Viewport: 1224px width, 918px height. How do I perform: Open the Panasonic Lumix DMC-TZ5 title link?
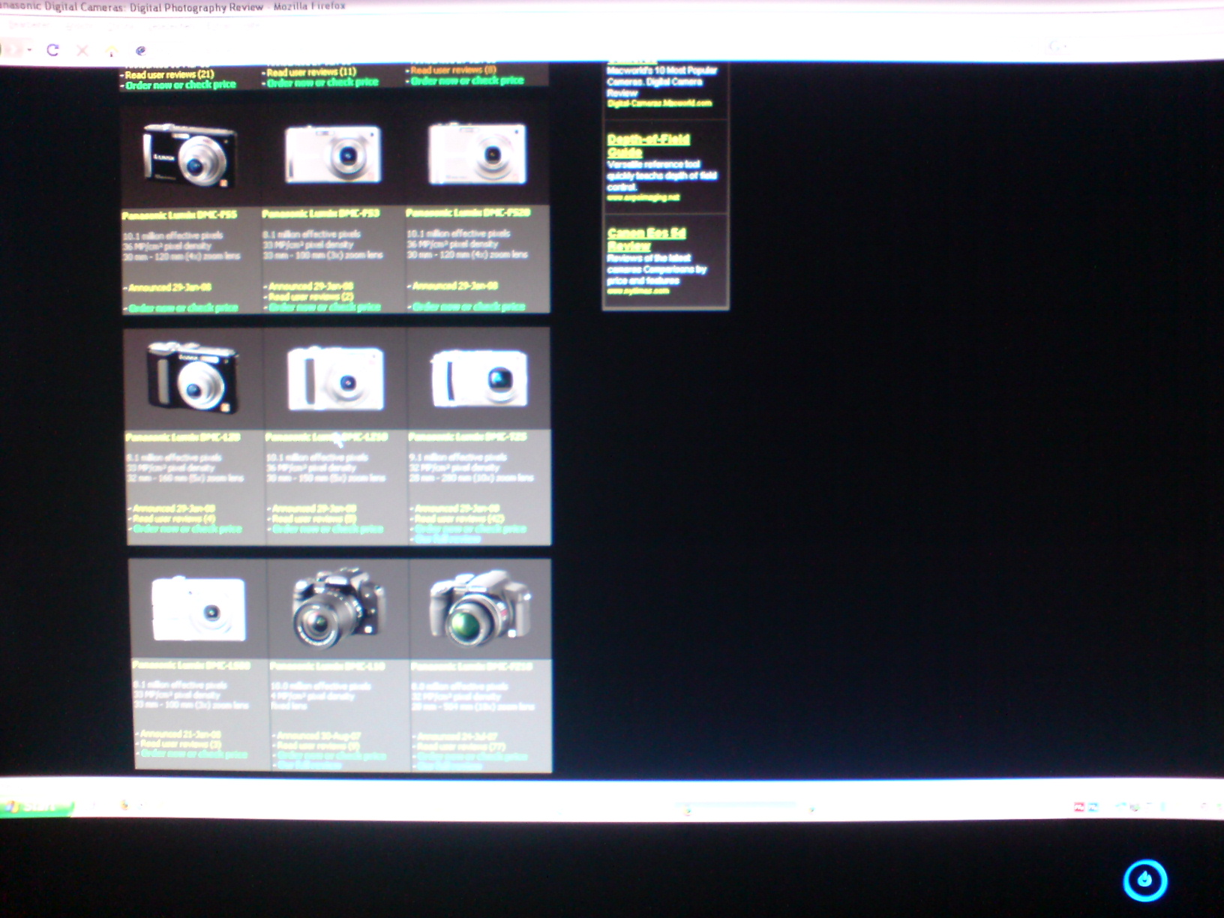pyautogui.click(x=467, y=436)
